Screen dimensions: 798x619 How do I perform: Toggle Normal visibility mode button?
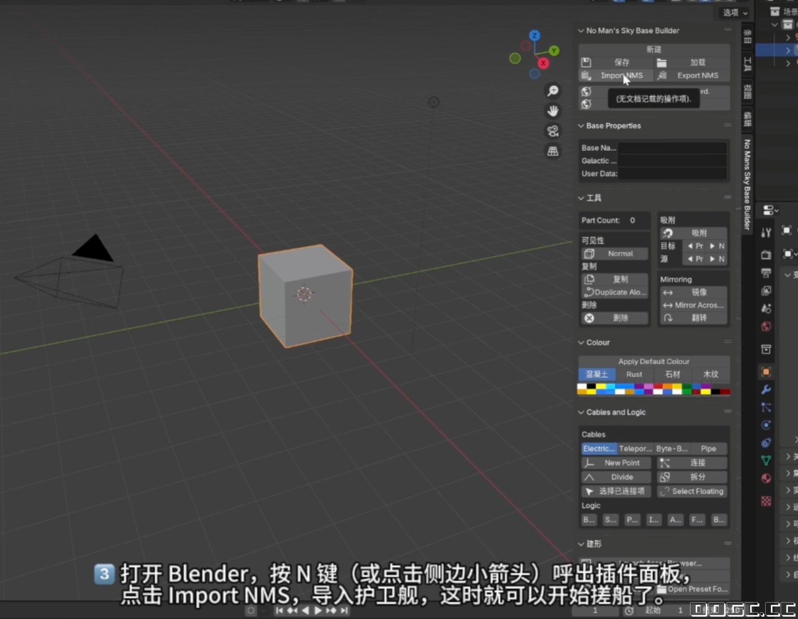pyautogui.click(x=614, y=254)
